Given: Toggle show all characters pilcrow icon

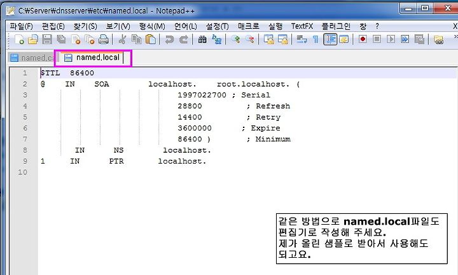Looking at the screenshot, I should pos(316,39).
